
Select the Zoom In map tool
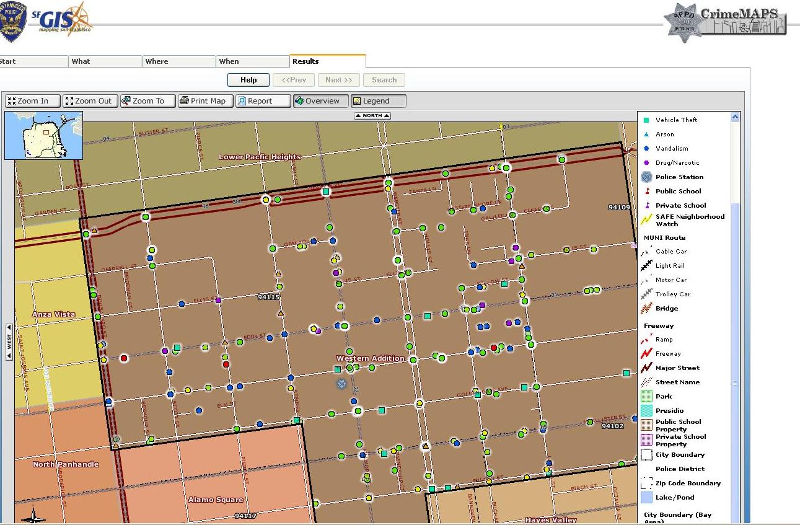[x=33, y=101]
